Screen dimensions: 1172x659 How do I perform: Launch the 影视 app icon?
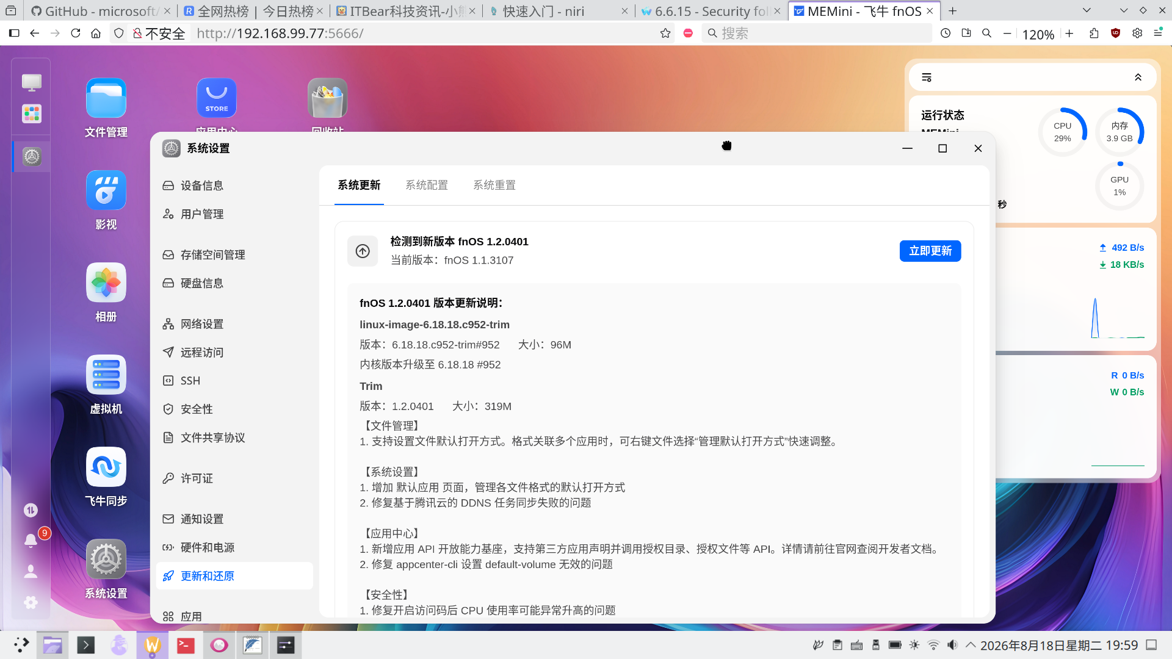106,190
